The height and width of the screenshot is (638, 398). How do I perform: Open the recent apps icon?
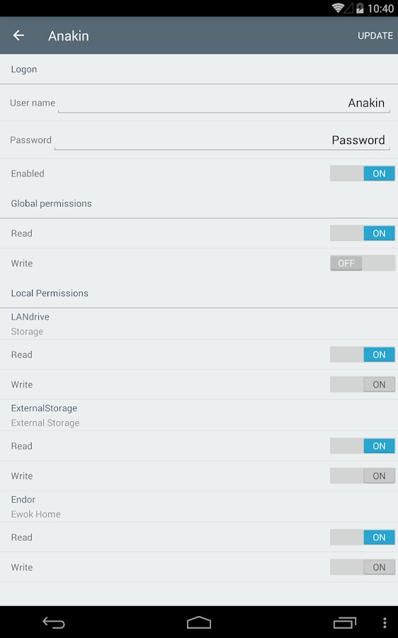[344, 622]
